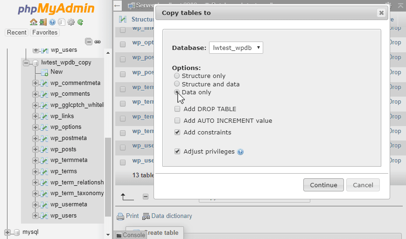Switch to Favorites tab
Image resolution: width=406 pixels, height=239 pixels.
45,32
